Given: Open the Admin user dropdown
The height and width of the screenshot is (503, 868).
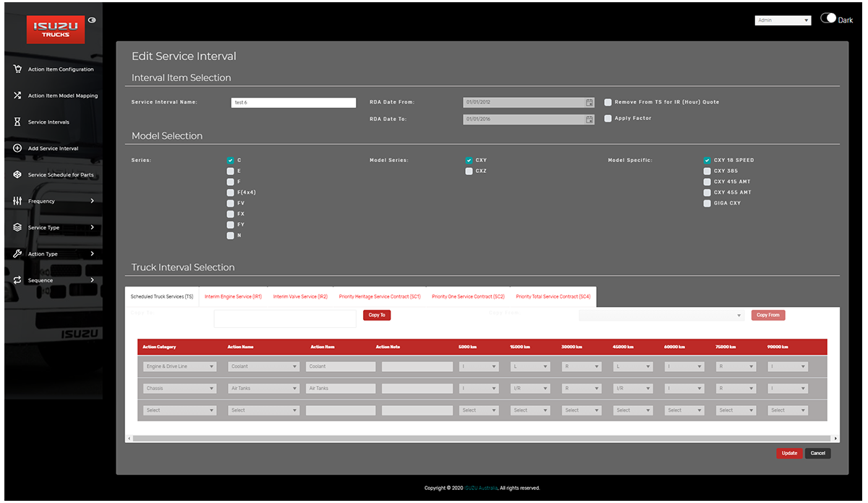Looking at the screenshot, I should 783,21.
